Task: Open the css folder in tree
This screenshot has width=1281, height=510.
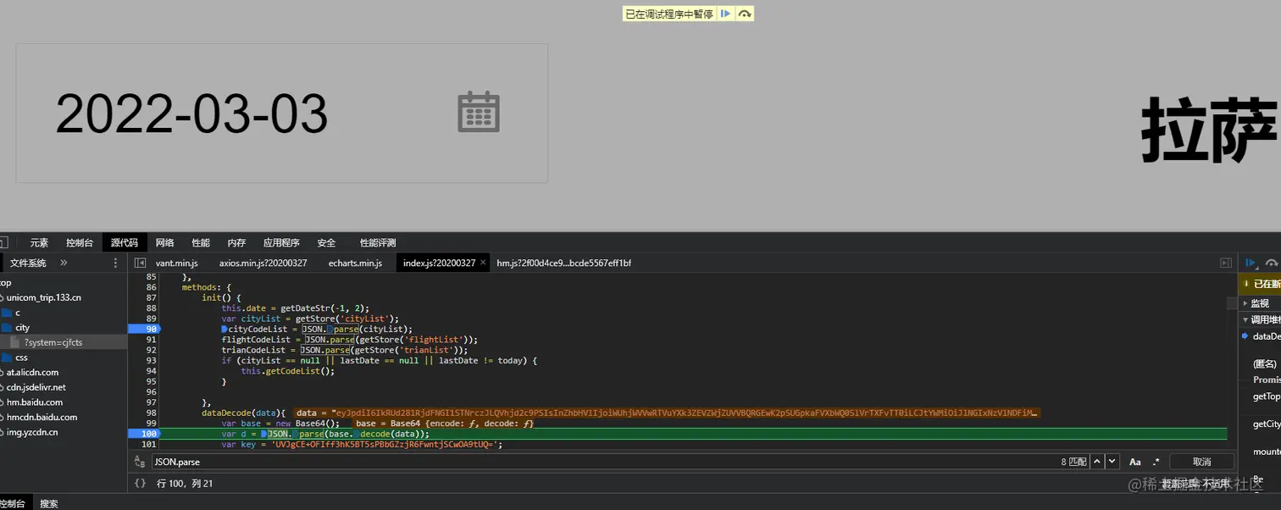Action: point(21,358)
